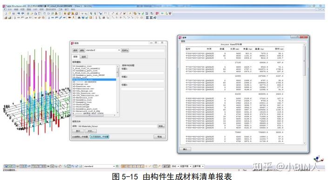Click 取消 in the report dialog
This screenshot has width=328, height=180.
(x=160, y=137)
